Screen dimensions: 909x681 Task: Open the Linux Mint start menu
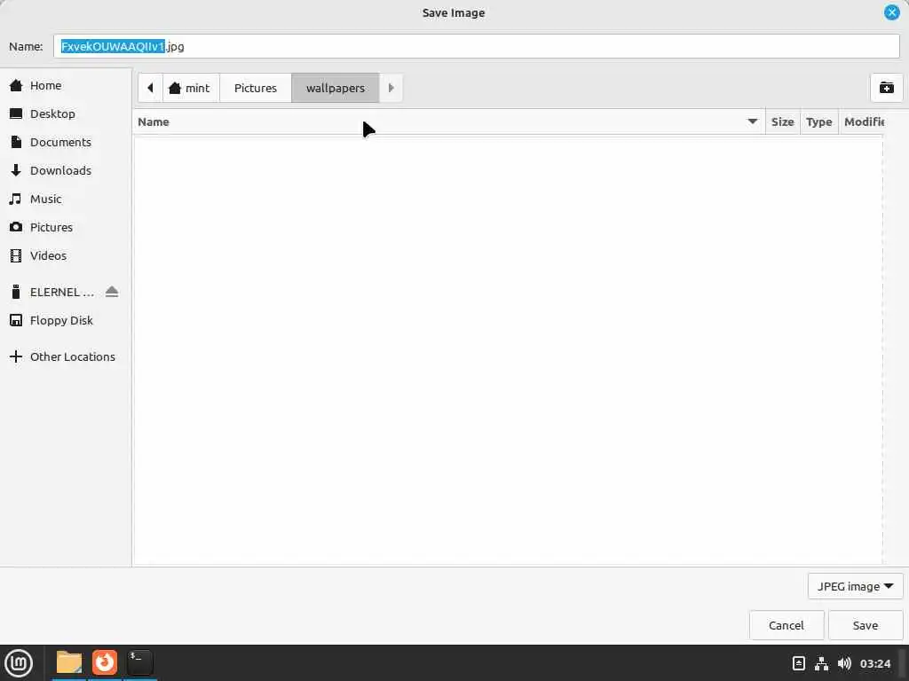coord(20,663)
